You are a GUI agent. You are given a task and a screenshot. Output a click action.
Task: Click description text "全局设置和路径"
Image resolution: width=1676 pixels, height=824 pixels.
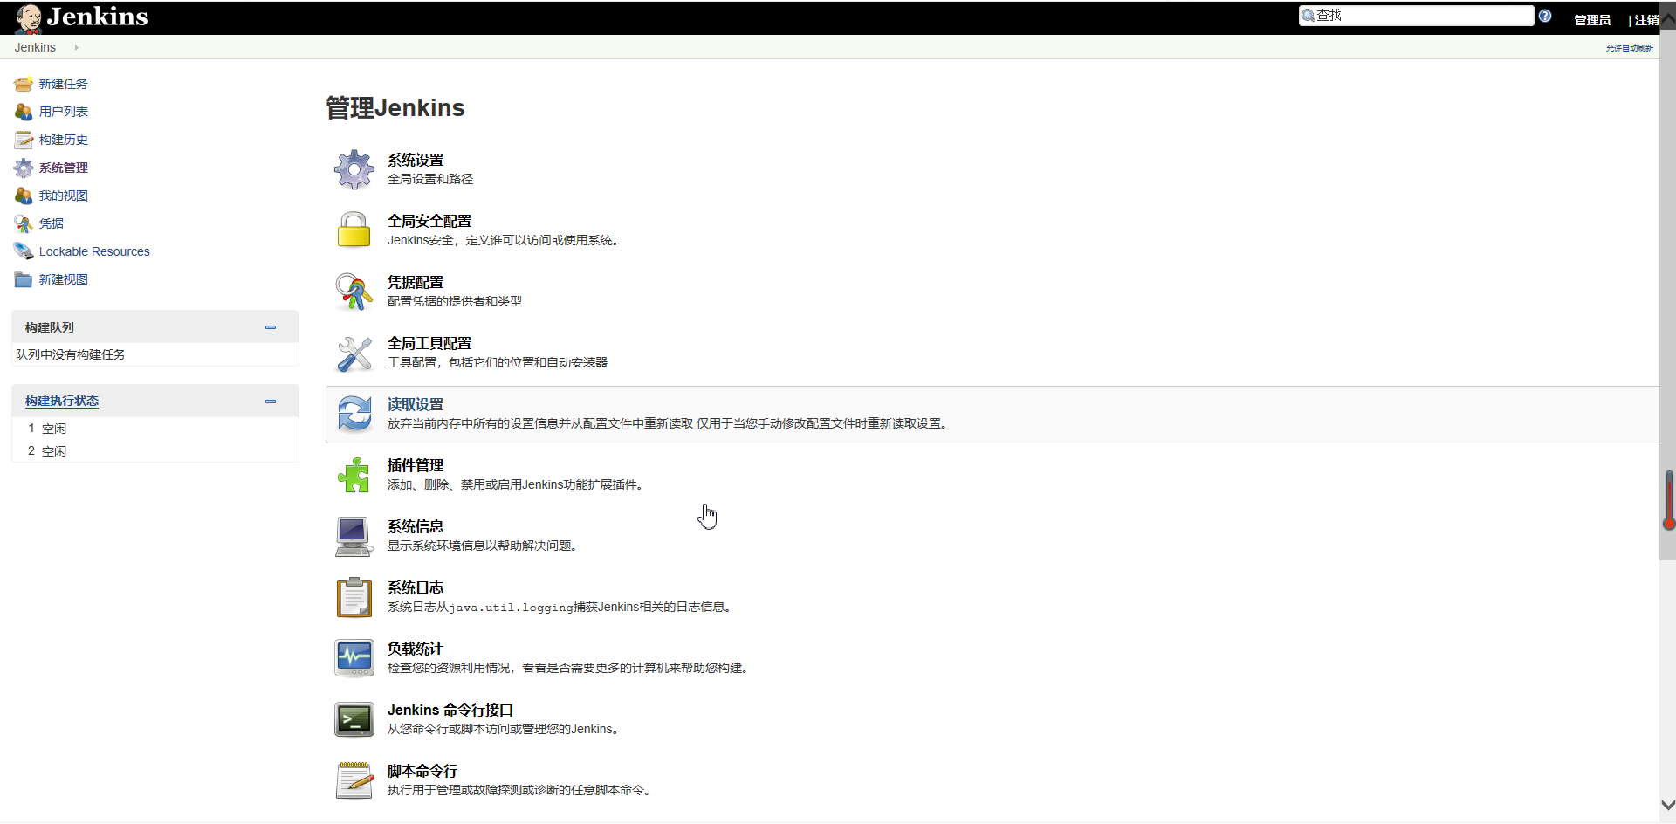pos(430,179)
